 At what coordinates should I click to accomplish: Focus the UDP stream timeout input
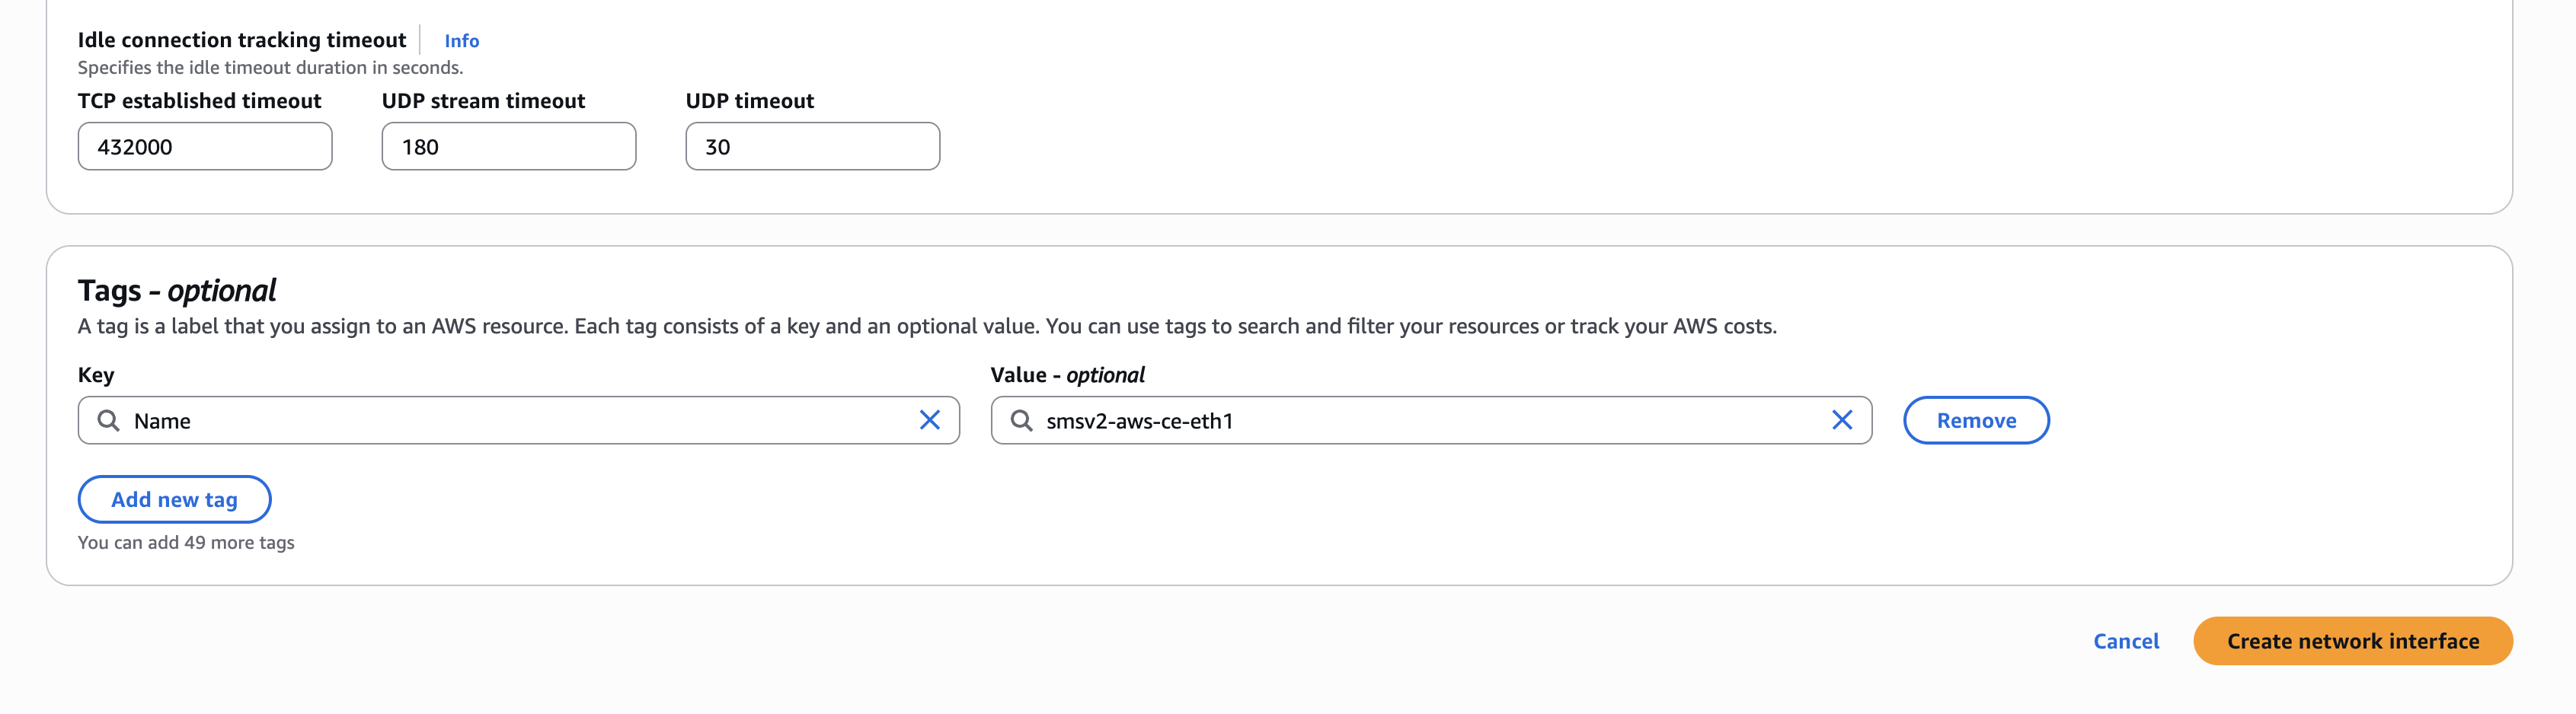click(508, 146)
